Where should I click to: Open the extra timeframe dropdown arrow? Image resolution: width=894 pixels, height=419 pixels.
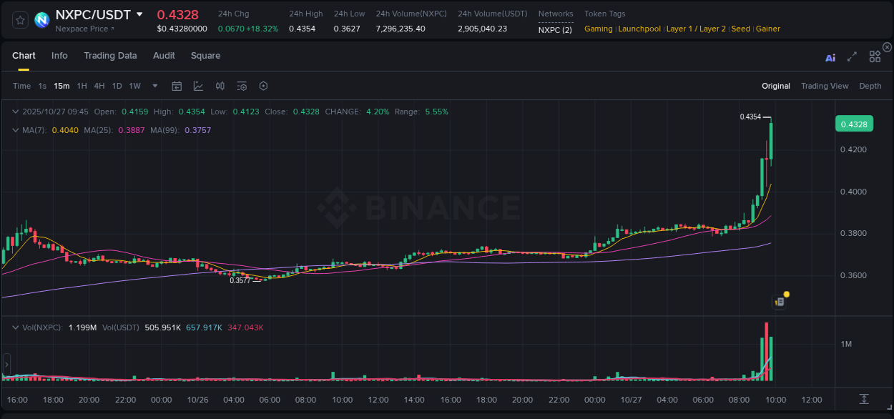click(154, 86)
